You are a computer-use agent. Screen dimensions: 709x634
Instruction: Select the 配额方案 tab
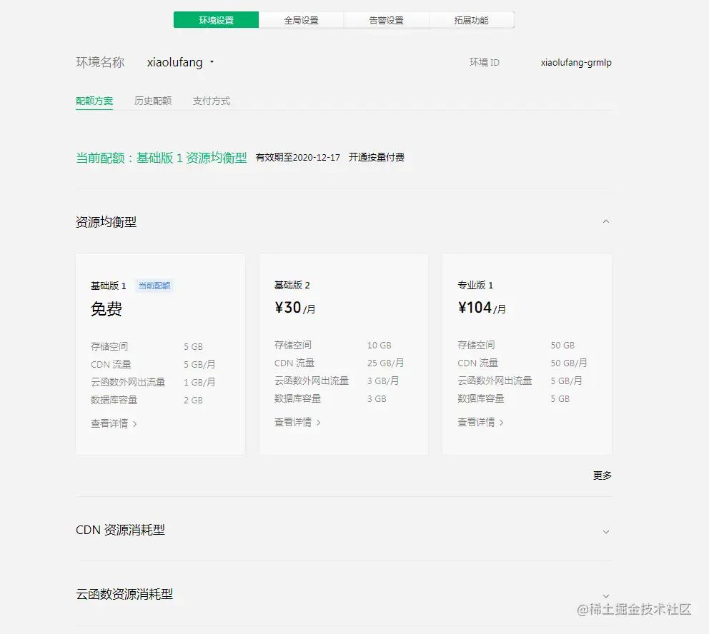coord(94,101)
